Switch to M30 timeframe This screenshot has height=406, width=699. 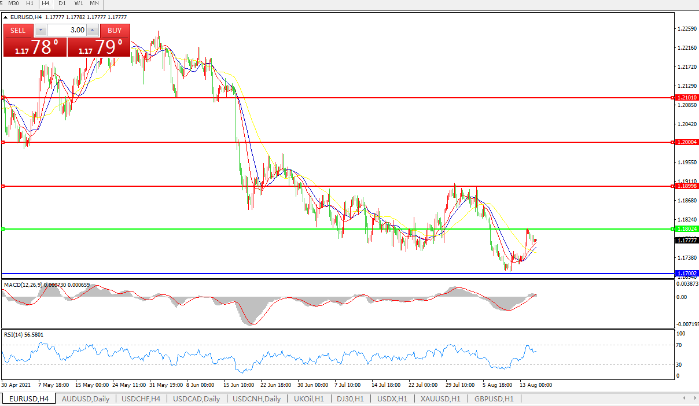coord(13,3)
